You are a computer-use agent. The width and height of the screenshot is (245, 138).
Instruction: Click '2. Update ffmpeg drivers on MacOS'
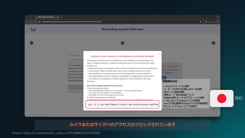tap(101, 98)
